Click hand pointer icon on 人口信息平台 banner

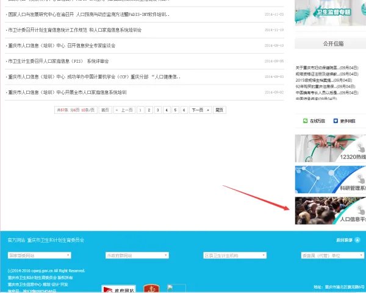click(361, 210)
